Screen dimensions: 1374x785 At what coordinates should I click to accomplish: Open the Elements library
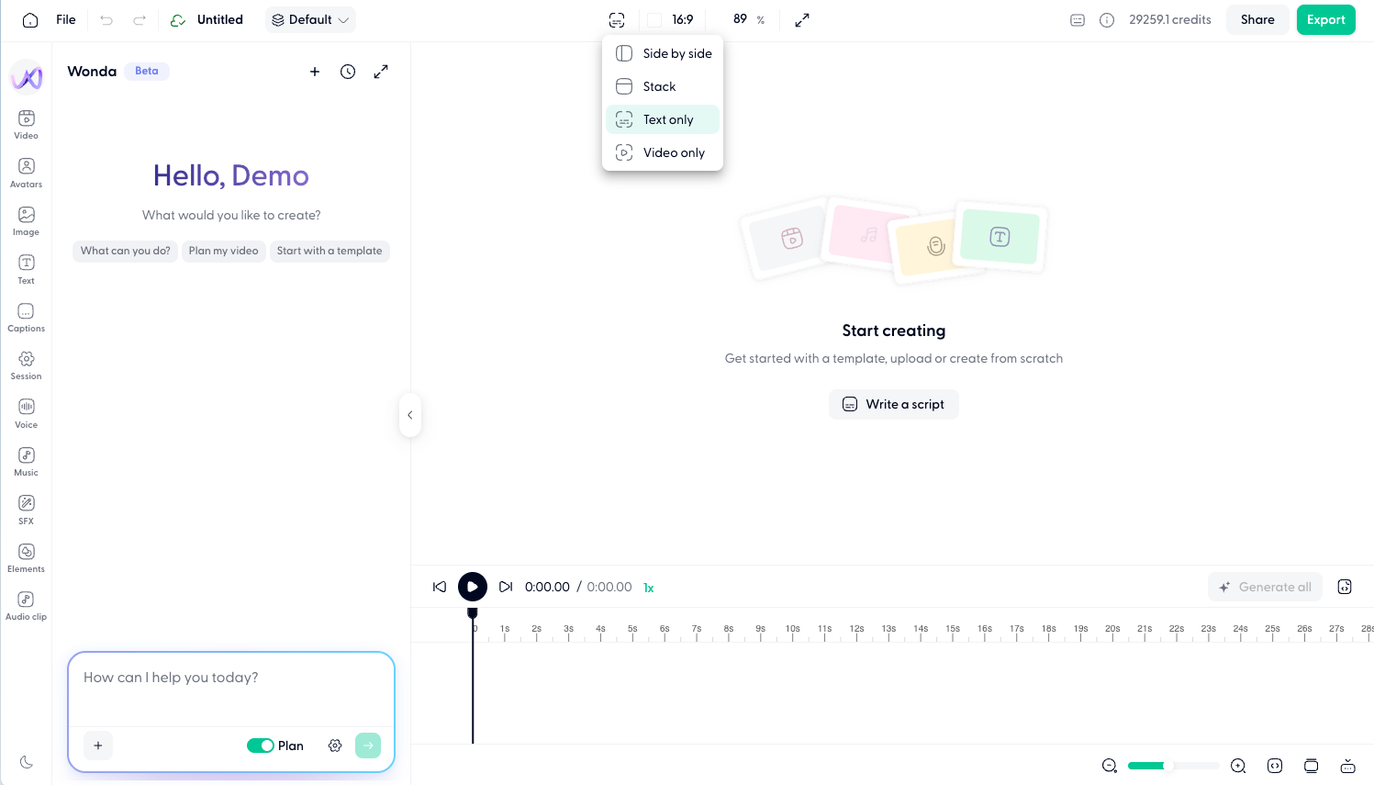click(27, 556)
